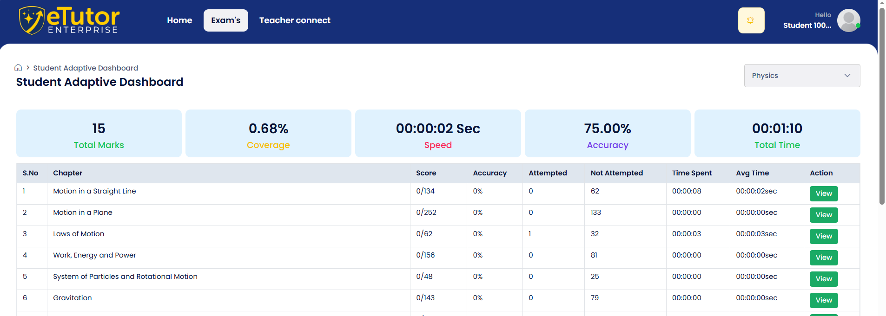Viewport: 886px width, 316px height.
Task: Click the Total Marks card
Action: pyautogui.click(x=99, y=134)
